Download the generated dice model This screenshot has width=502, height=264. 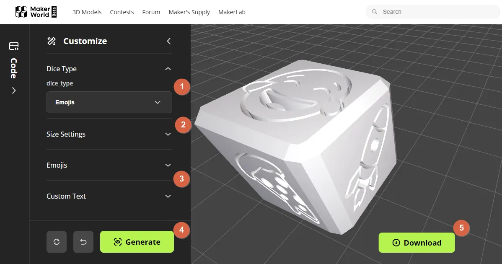[417, 243]
